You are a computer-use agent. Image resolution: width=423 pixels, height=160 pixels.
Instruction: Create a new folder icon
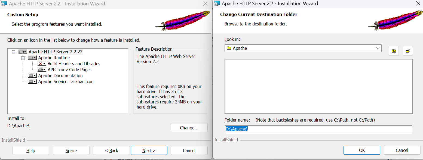pos(408,51)
